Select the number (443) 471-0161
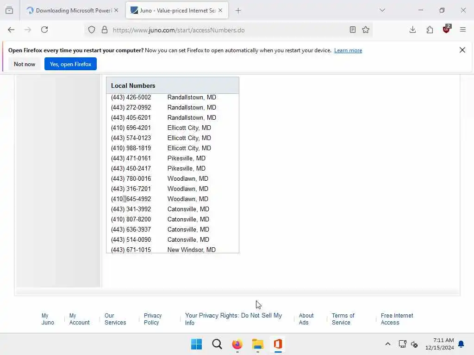This screenshot has width=474, height=355. click(x=131, y=159)
